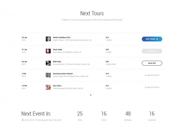Open the MAGIC Worldtour 2014 title link
Screen dimensions: 188x130
[x=62, y=37]
